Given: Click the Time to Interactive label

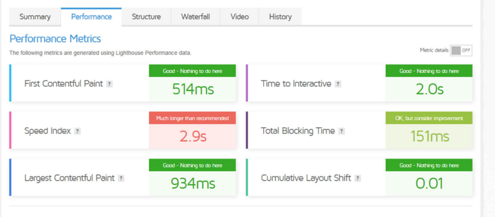Looking at the screenshot, I should tap(296, 84).
